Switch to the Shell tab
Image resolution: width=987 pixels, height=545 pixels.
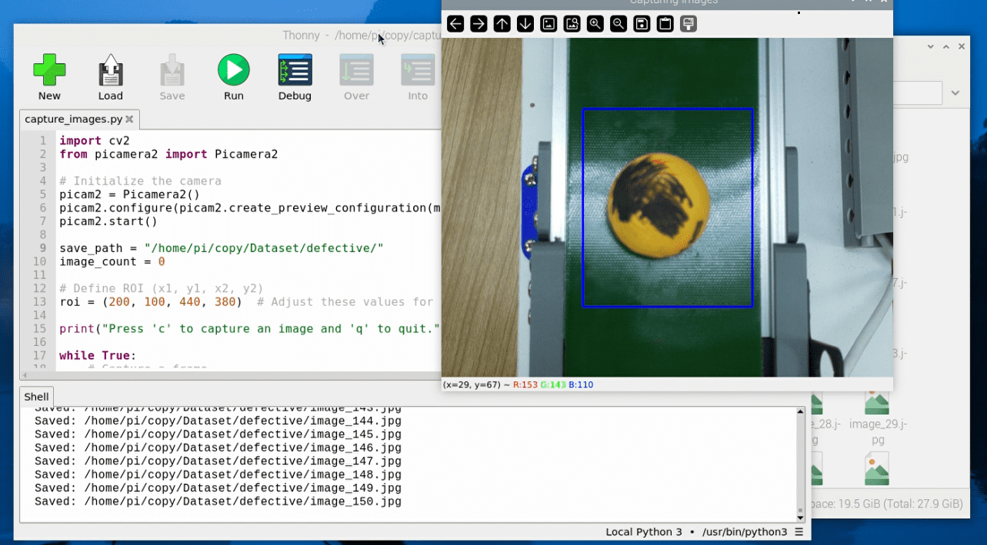tap(36, 396)
